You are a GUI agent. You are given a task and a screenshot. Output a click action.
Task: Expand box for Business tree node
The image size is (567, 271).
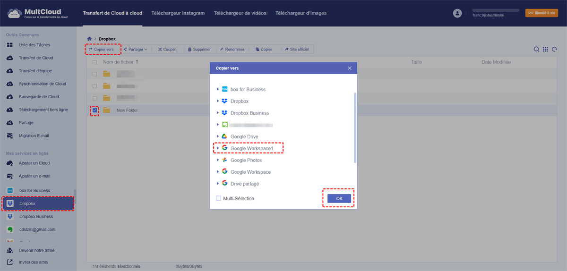(x=218, y=89)
